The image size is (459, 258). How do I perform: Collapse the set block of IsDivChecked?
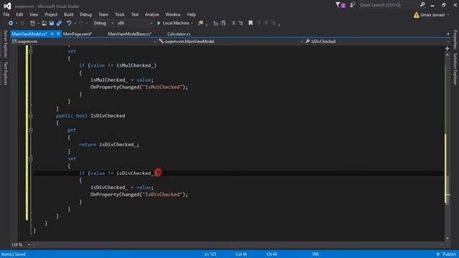pyautogui.click(x=31, y=159)
